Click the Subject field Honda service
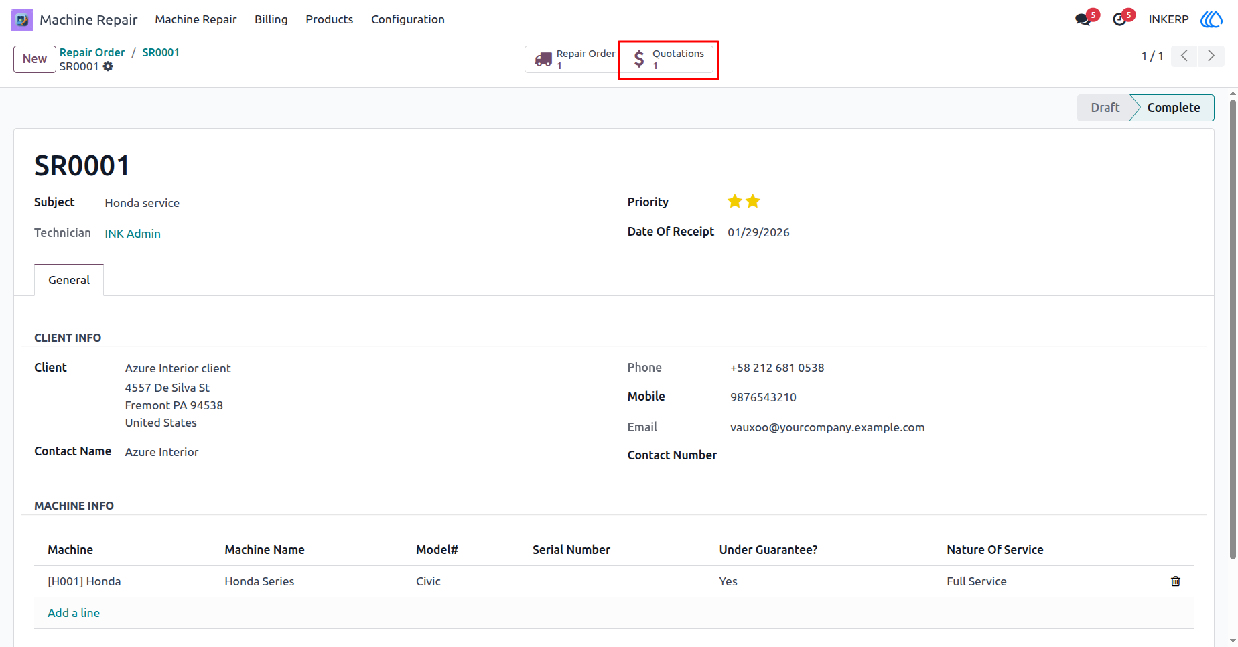1238x647 pixels. 142,203
